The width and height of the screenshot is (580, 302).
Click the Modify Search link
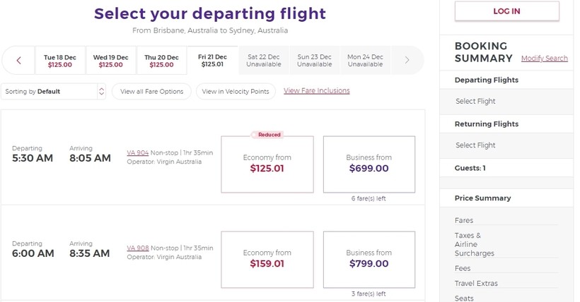pyautogui.click(x=545, y=59)
